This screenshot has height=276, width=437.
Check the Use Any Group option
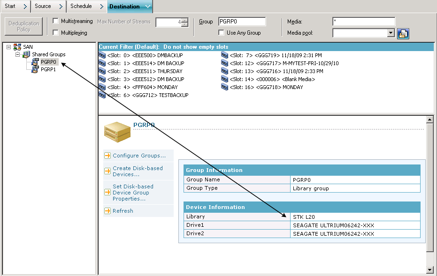221,32
